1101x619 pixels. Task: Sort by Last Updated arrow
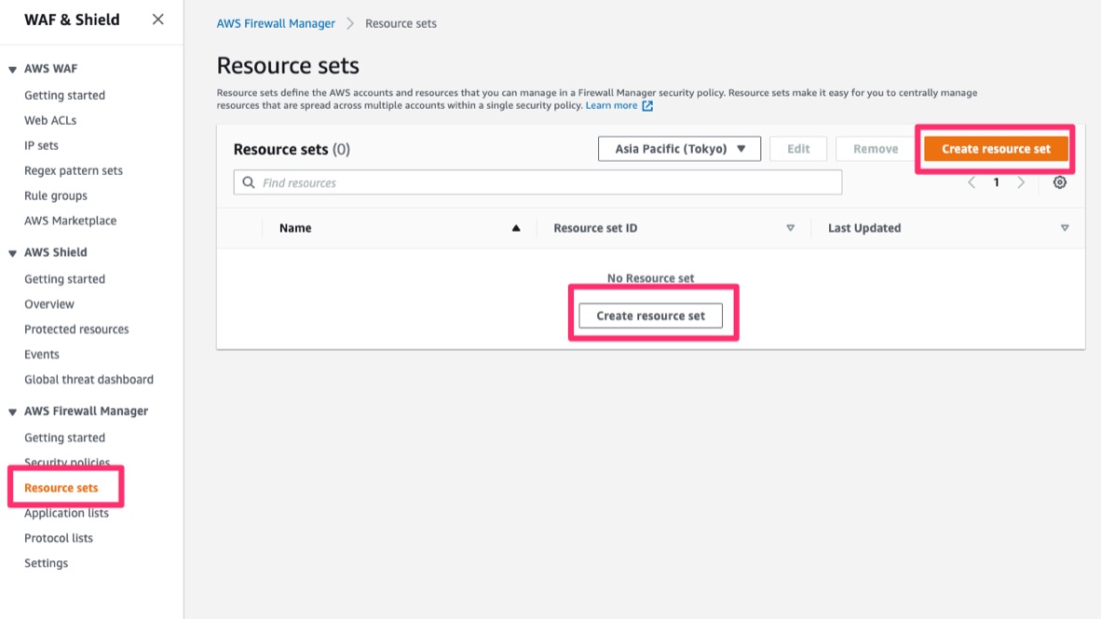tap(1065, 228)
